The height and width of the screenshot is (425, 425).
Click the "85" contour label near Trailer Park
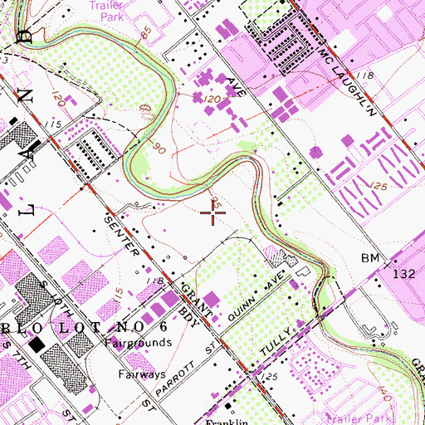point(146,32)
